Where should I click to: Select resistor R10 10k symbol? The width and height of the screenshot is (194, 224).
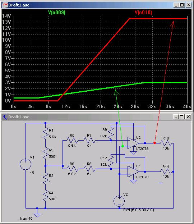(166, 143)
